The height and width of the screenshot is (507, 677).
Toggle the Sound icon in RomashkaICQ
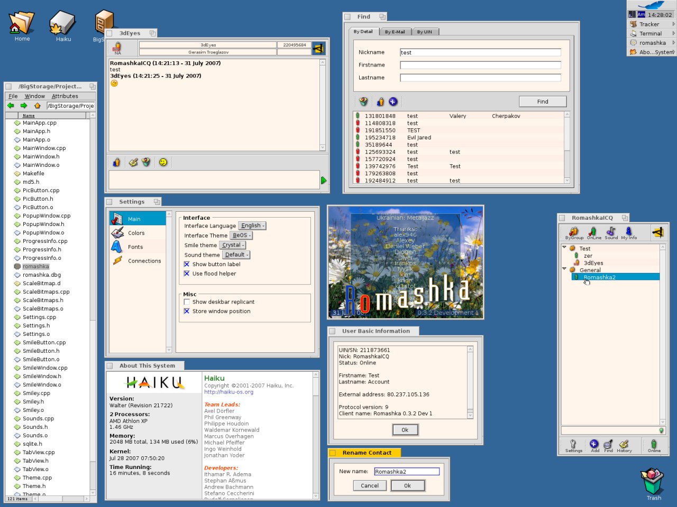(611, 232)
